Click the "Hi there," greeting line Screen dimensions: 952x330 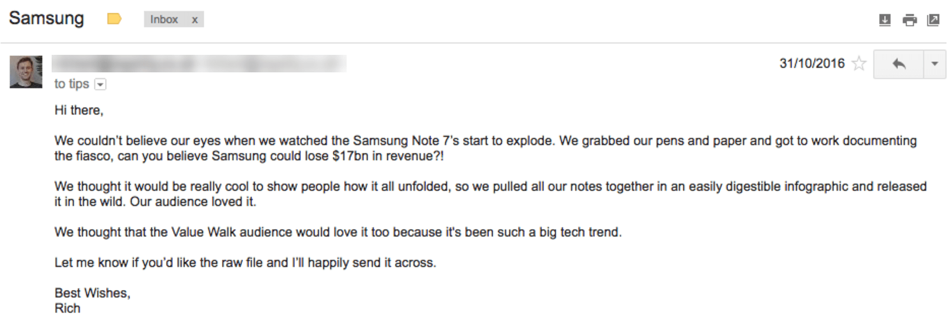click(x=79, y=110)
